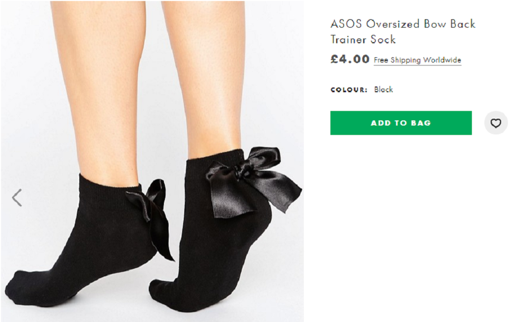Image resolution: width=522 pixels, height=322 pixels.
Task: Click the word ASOS in the title
Action: pos(346,24)
